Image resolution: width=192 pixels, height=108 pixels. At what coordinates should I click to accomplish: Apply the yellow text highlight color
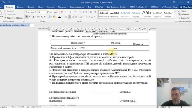[54, 17]
